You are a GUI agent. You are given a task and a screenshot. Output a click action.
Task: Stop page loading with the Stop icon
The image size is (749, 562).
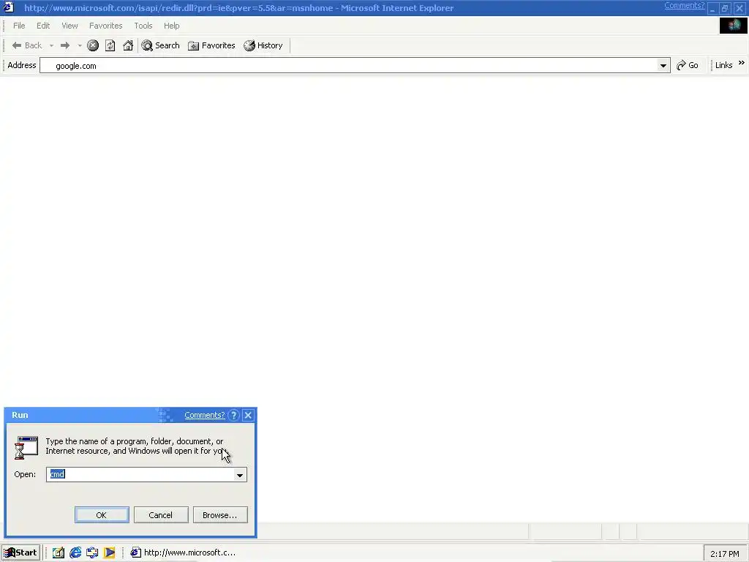pos(93,45)
